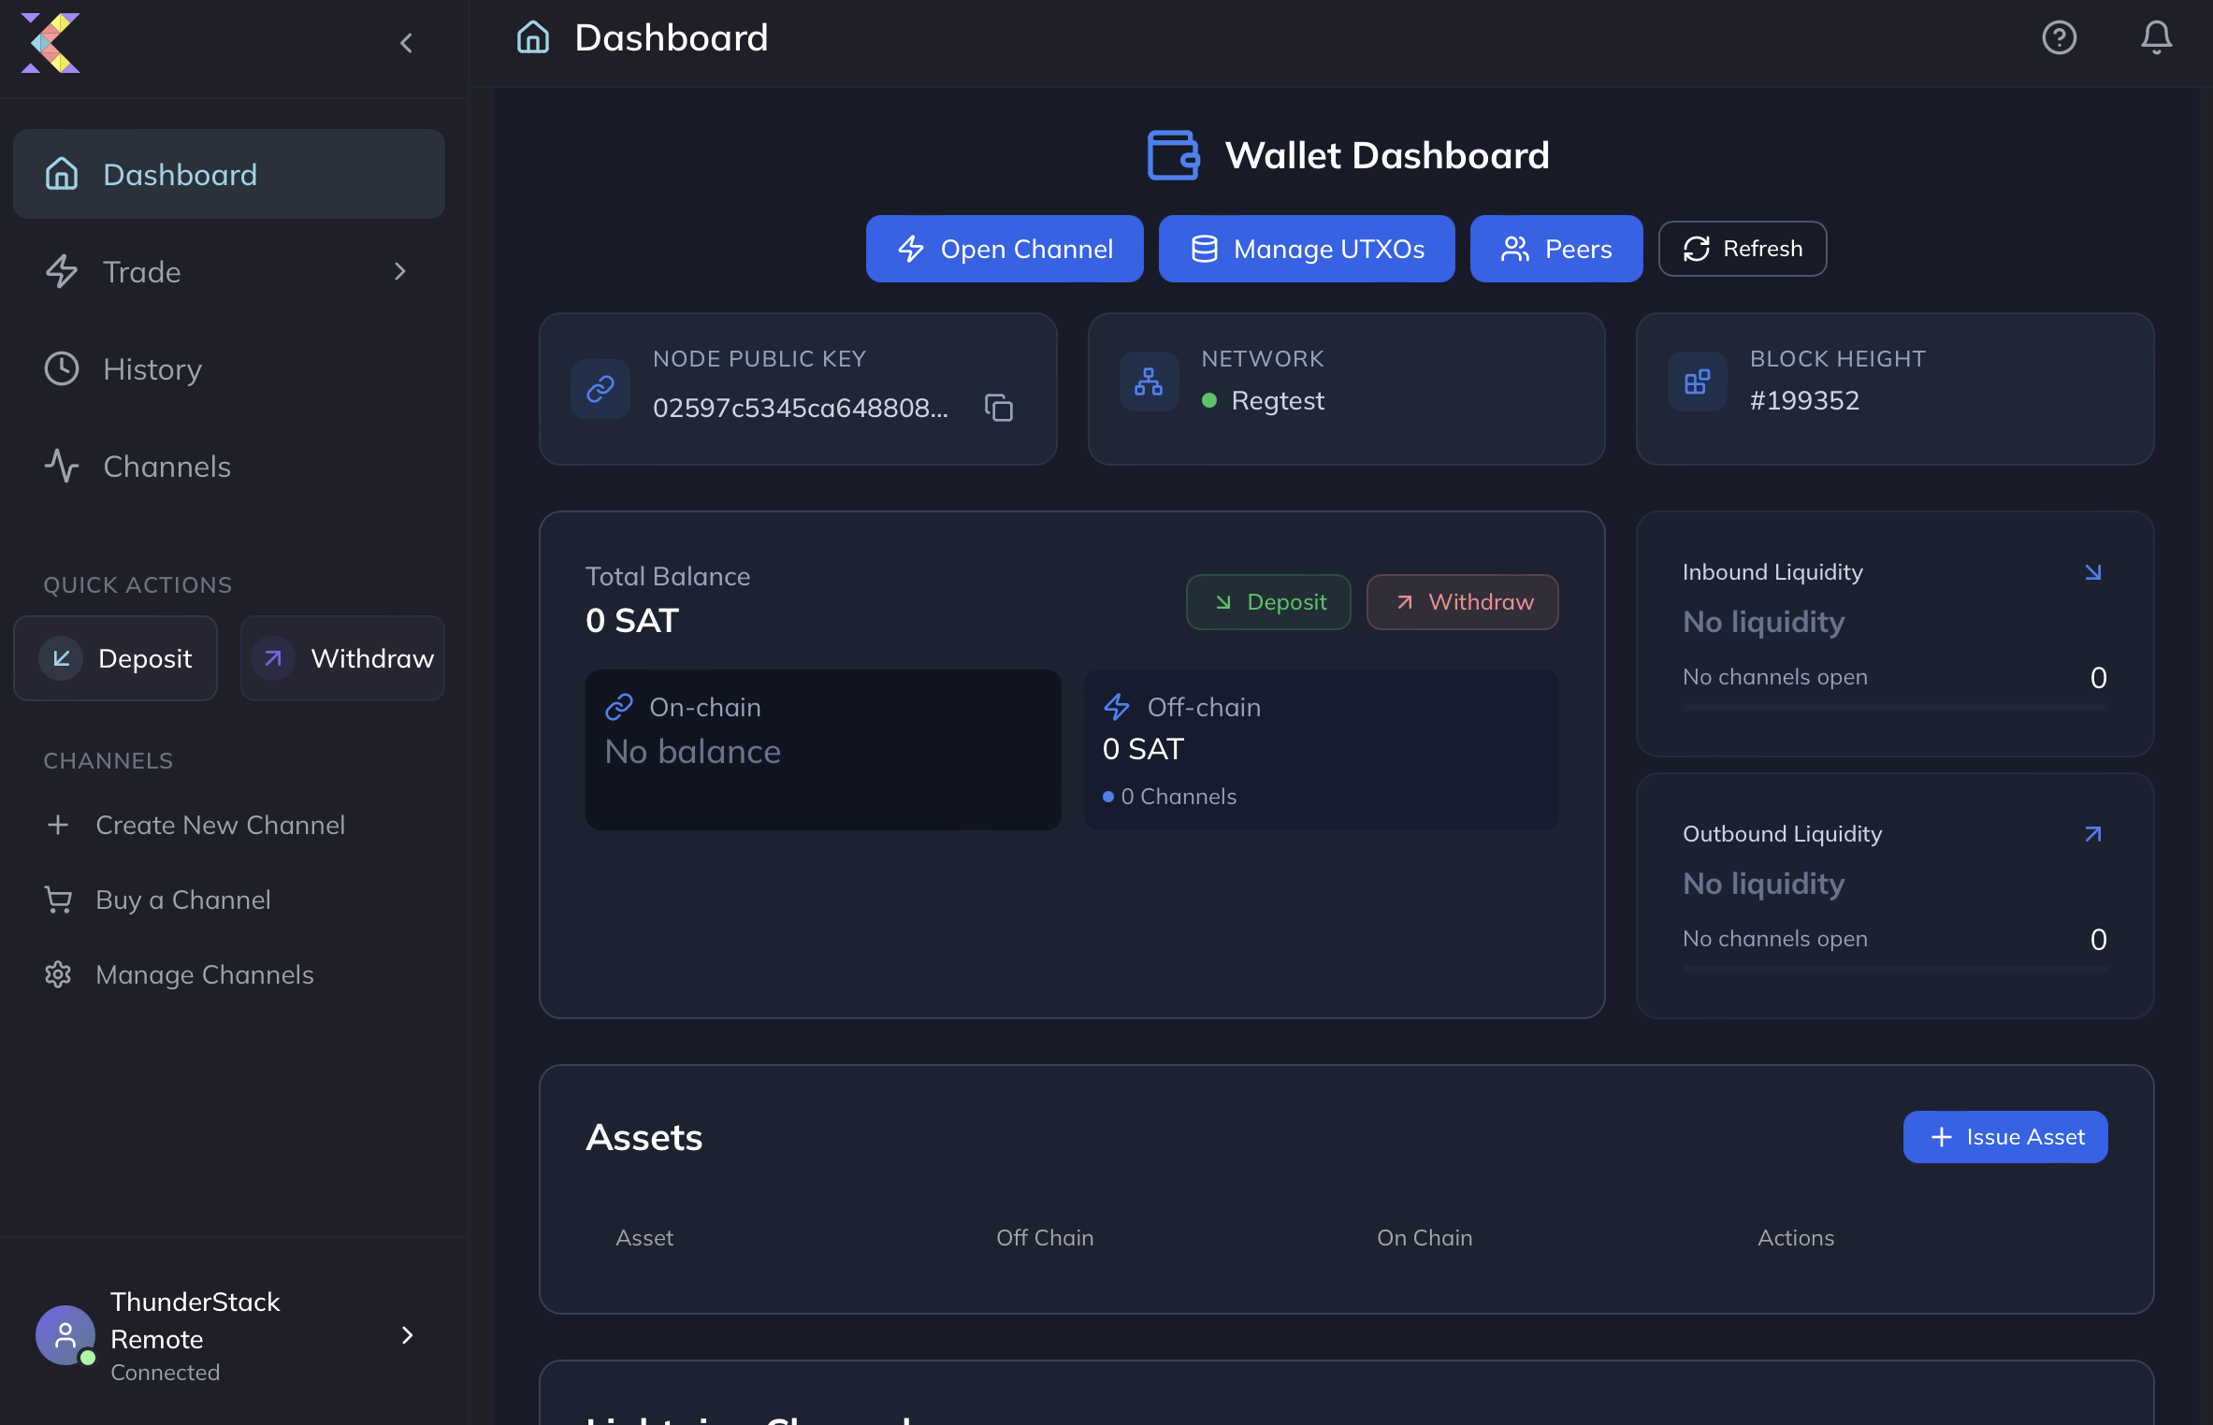This screenshot has width=2213, height=1425.
Task: Open the notifications bell
Action: point(2156,37)
